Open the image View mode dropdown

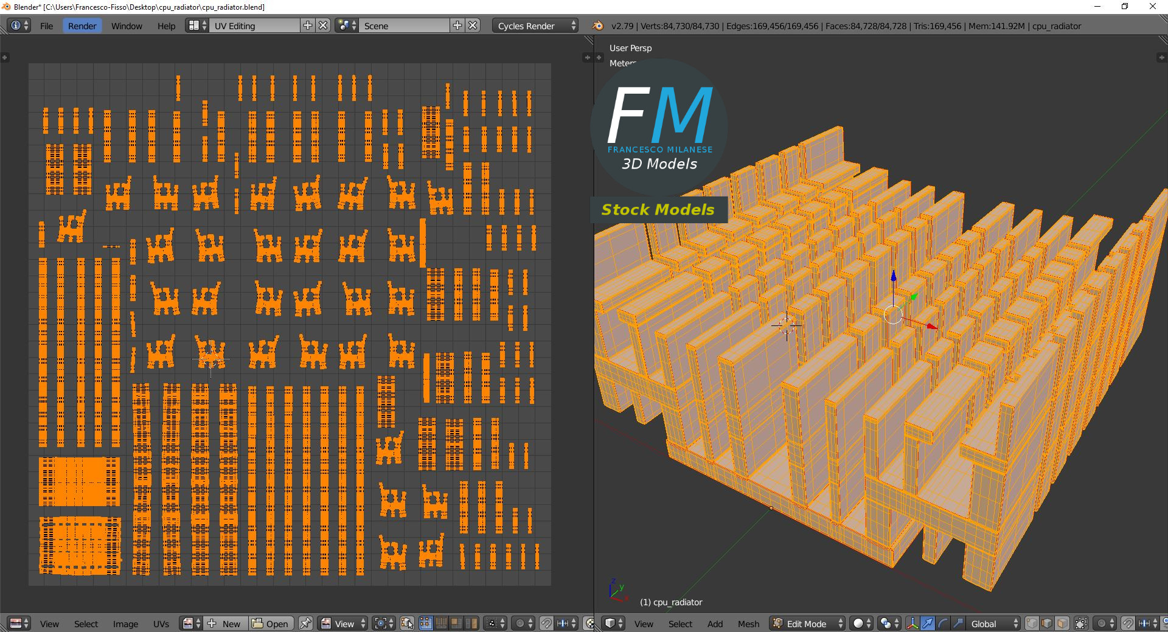[343, 623]
